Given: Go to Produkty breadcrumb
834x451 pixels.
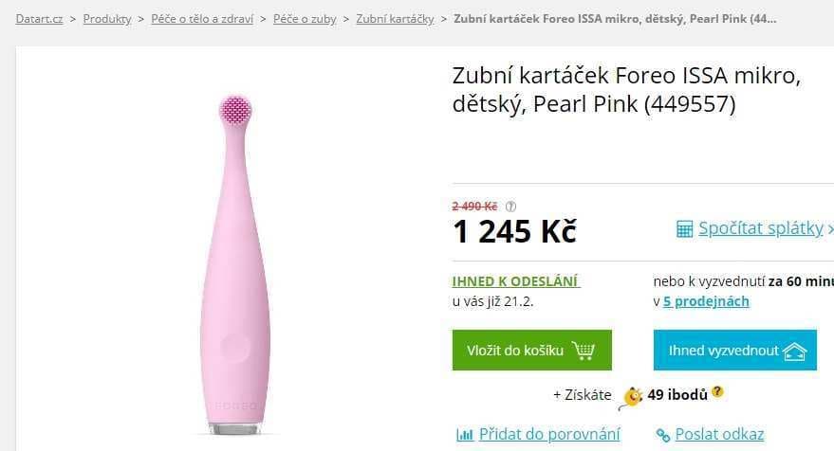Looking at the screenshot, I should click(x=107, y=19).
